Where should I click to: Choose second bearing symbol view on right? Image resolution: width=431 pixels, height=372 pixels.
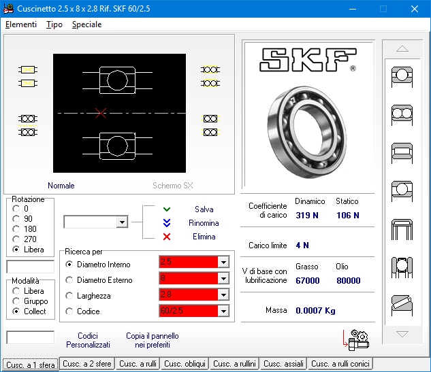point(210,83)
